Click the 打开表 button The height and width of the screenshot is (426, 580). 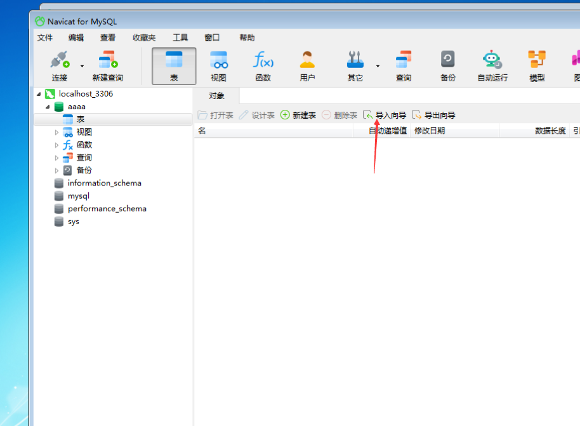215,115
